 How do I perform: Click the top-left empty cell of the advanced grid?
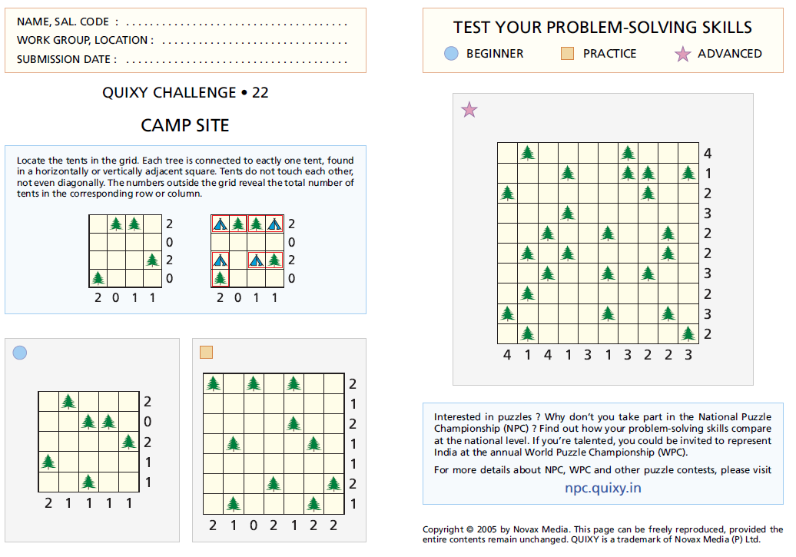click(x=507, y=153)
